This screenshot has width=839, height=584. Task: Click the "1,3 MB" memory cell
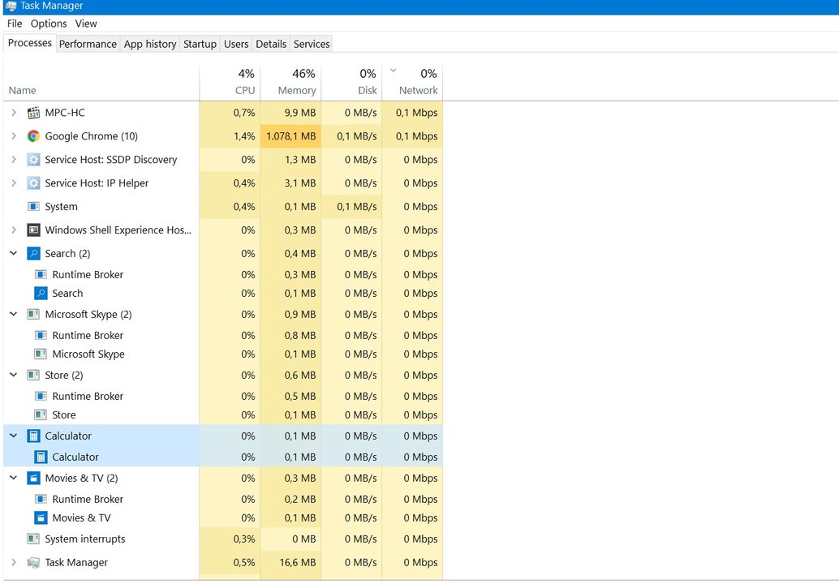point(291,160)
